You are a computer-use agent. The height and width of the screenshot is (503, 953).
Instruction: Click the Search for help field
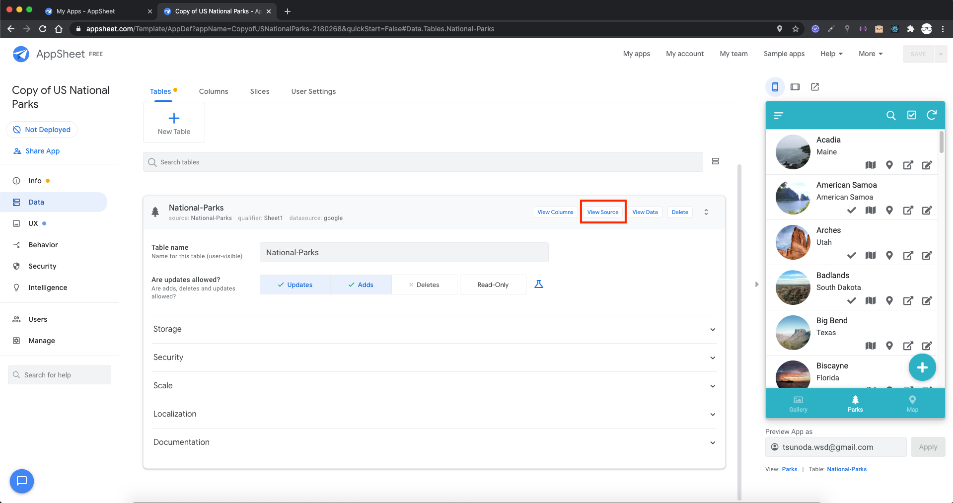click(60, 375)
